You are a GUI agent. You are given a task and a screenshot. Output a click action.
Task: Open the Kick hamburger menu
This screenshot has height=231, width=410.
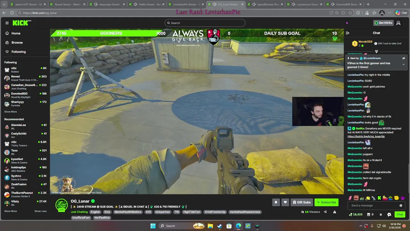[x=7, y=23]
